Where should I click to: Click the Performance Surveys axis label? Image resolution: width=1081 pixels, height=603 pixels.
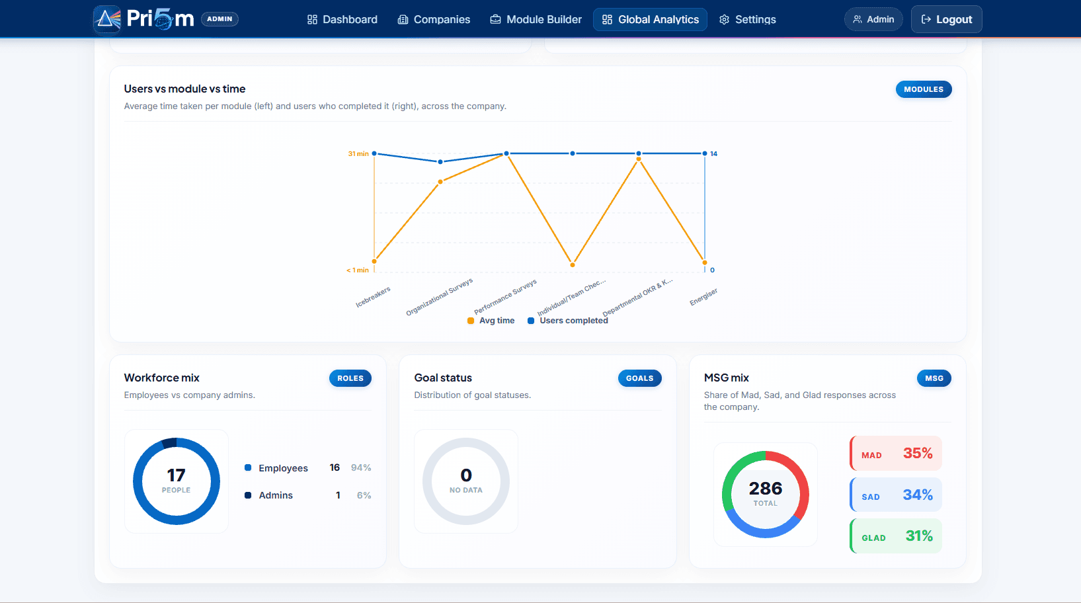point(506,297)
